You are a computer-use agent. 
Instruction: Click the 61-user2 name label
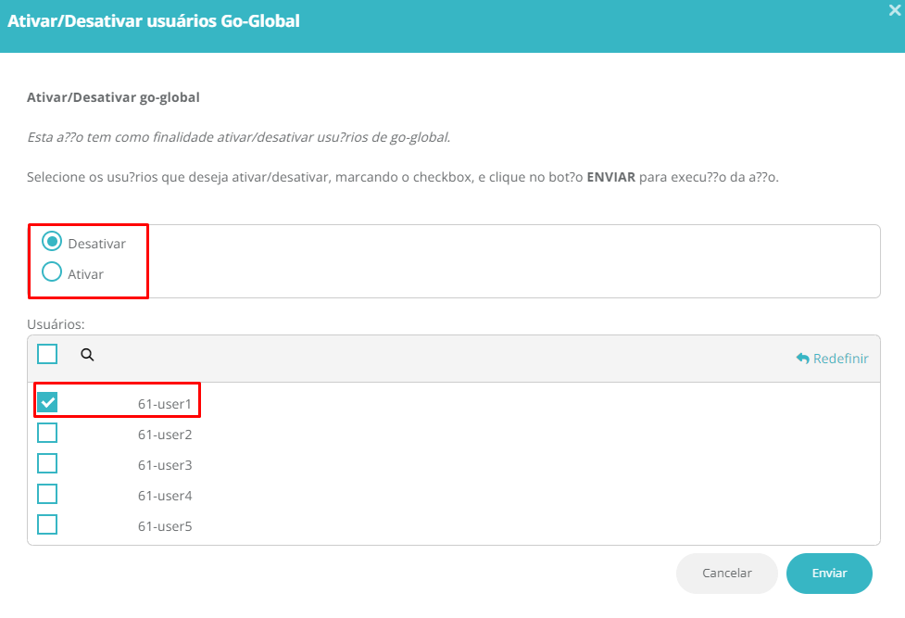165,435
